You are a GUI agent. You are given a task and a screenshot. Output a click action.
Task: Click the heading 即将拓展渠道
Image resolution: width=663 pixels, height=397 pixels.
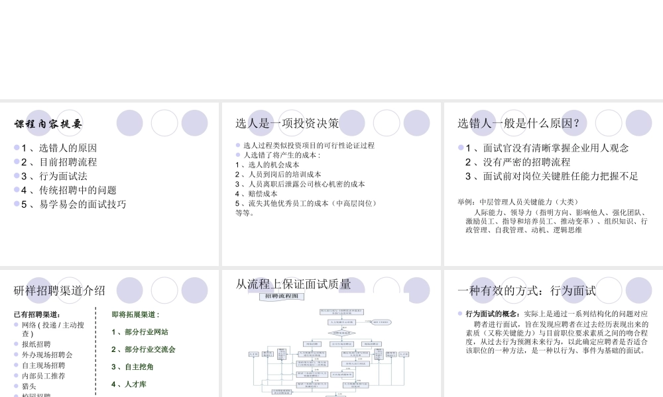[136, 315]
